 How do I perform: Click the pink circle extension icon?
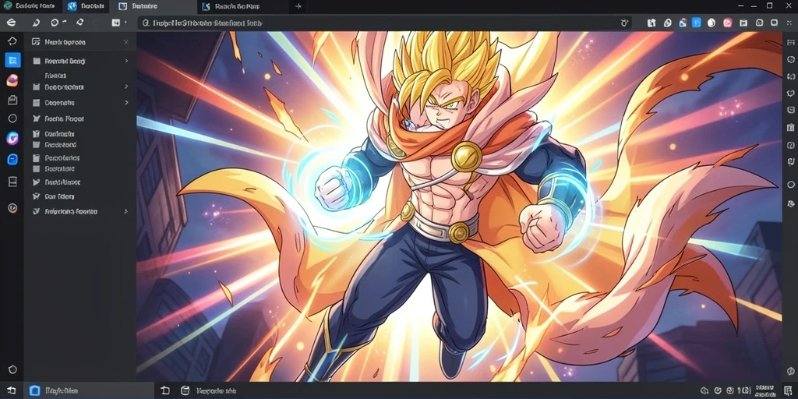728,23
